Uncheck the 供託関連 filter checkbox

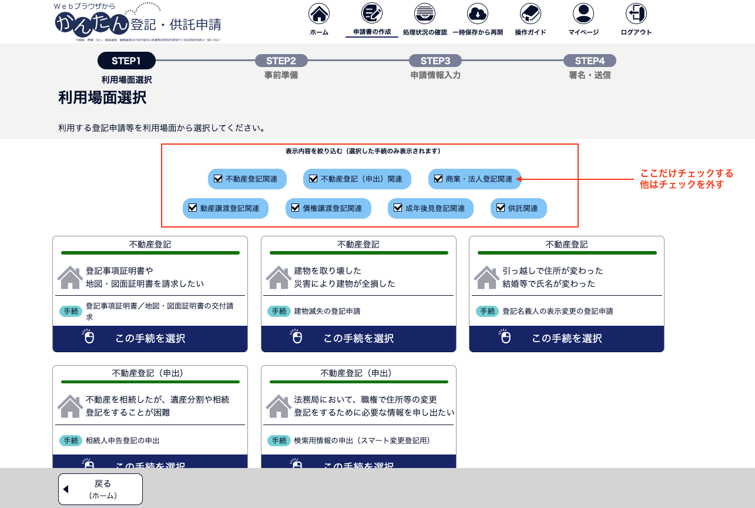pos(501,208)
